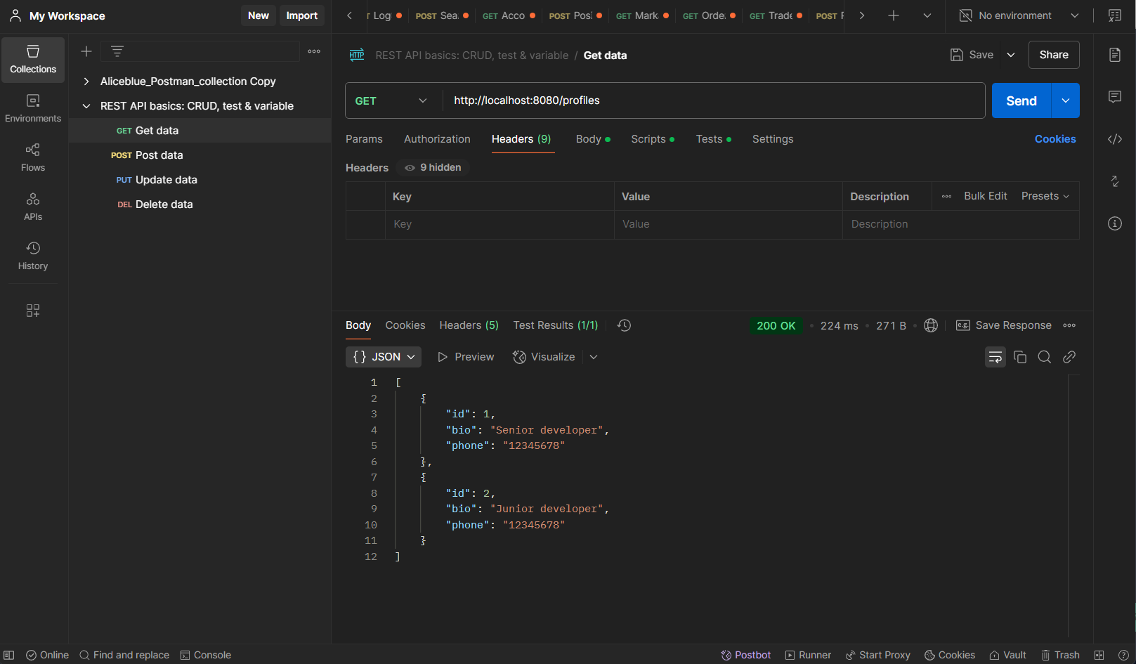The width and height of the screenshot is (1136, 664).
Task: Click Bulk Edit in headers table
Action: click(x=985, y=196)
